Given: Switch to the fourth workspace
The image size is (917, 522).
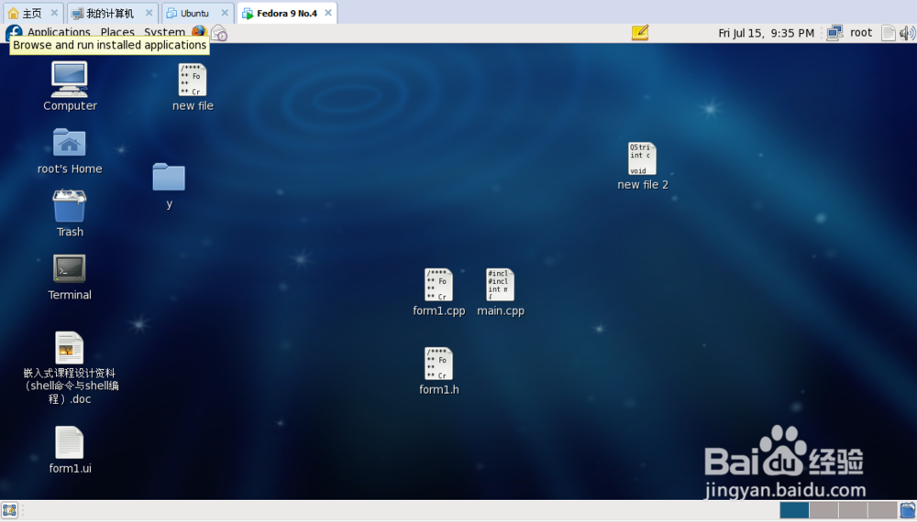Looking at the screenshot, I should tap(882, 510).
